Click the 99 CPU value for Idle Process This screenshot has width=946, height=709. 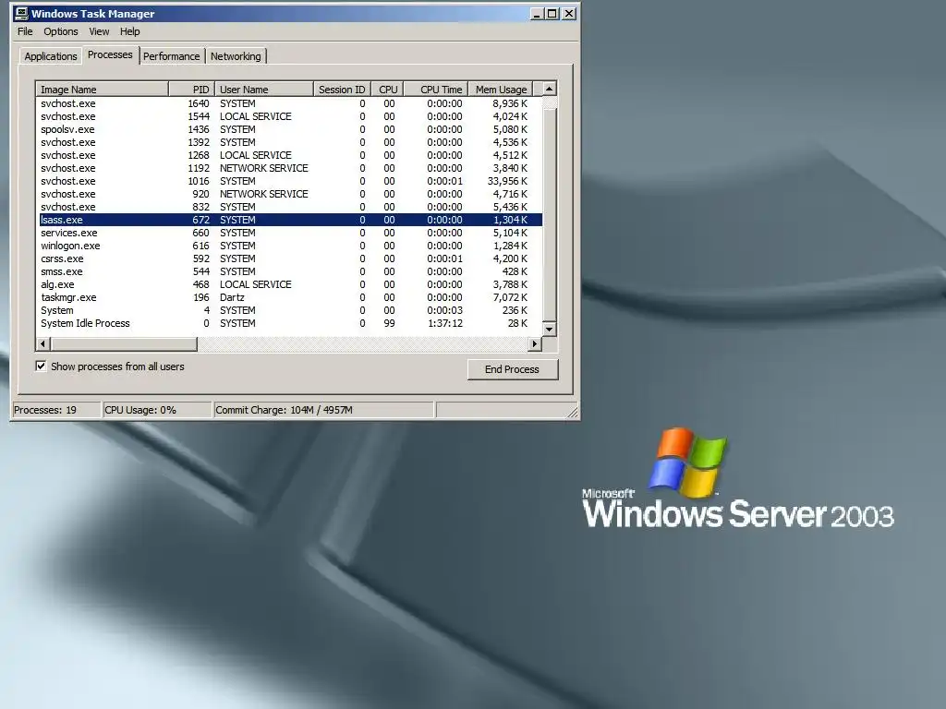(389, 323)
